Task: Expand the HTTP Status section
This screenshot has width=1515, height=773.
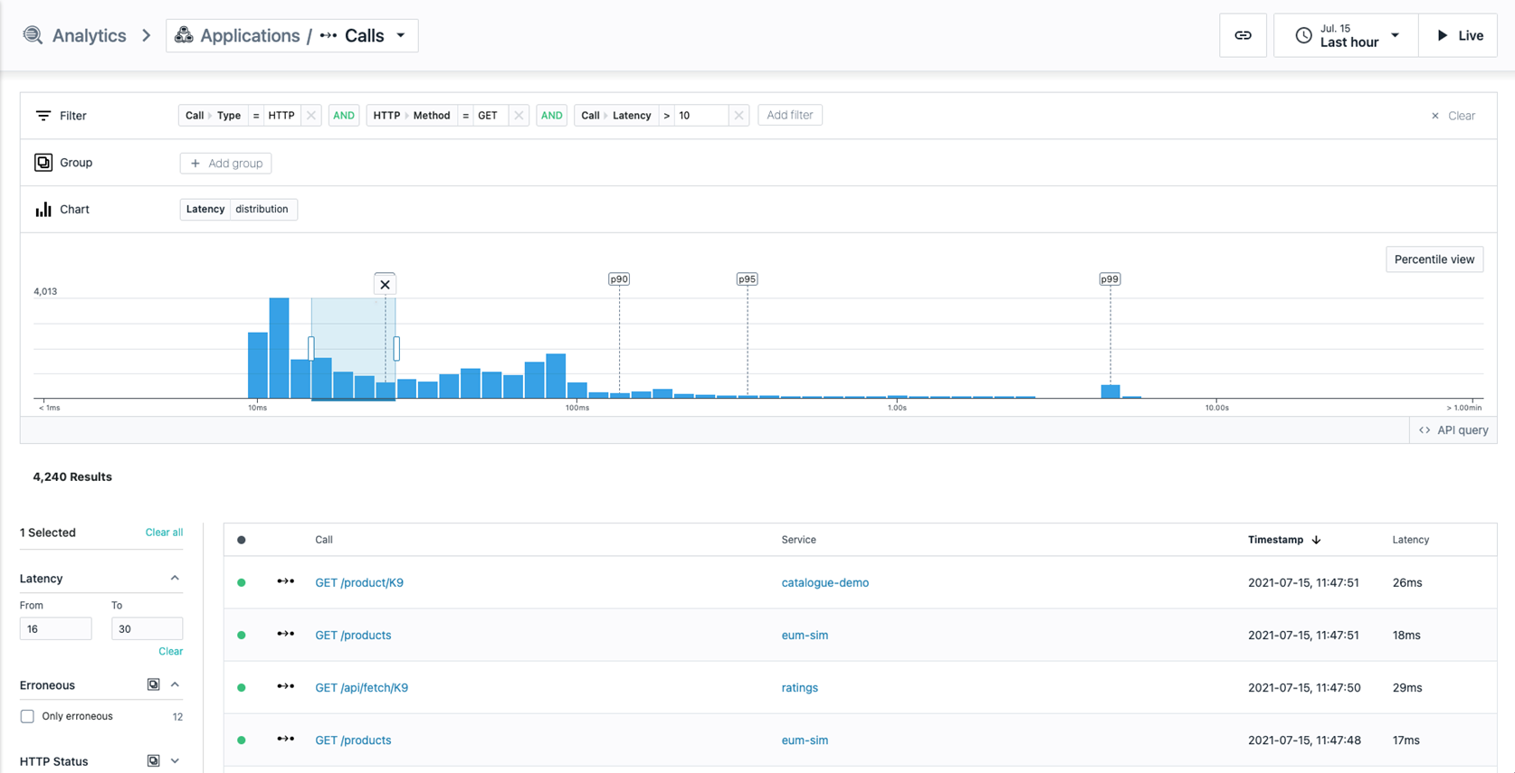Action: tap(175, 761)
